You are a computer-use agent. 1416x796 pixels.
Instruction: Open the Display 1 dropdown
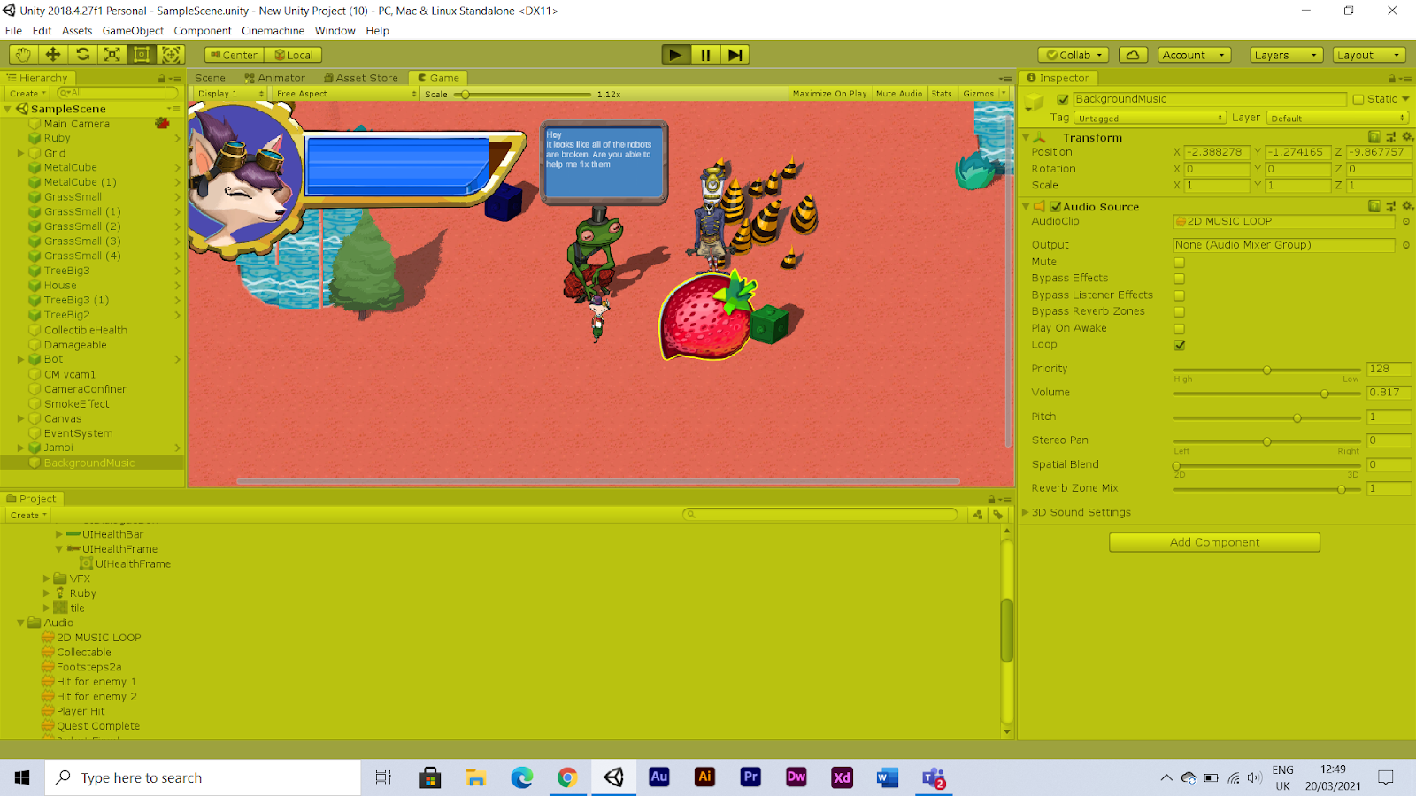(230, 94)
